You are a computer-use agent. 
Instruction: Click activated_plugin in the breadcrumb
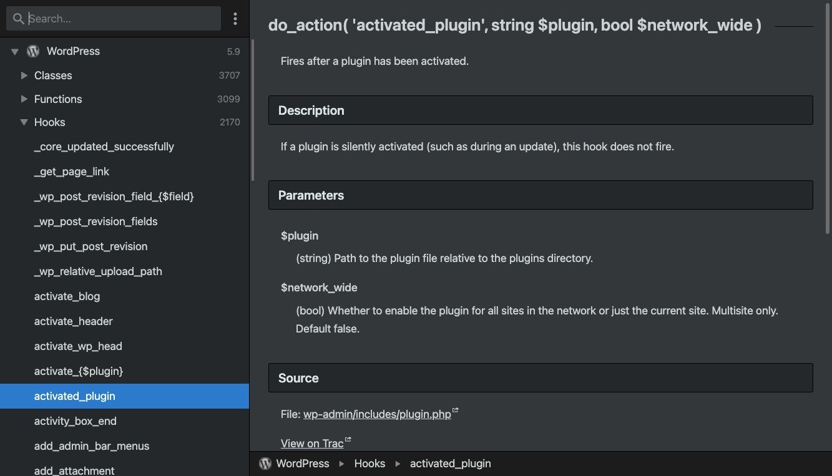tap(451, 464)
